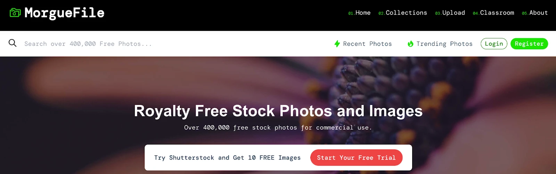View the Trending Photos link
The width and height of the screenshot is (556, 174).
click(444, 44)
